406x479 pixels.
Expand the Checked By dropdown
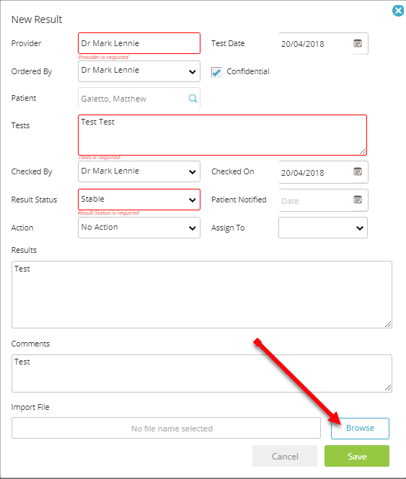point(139,171)
